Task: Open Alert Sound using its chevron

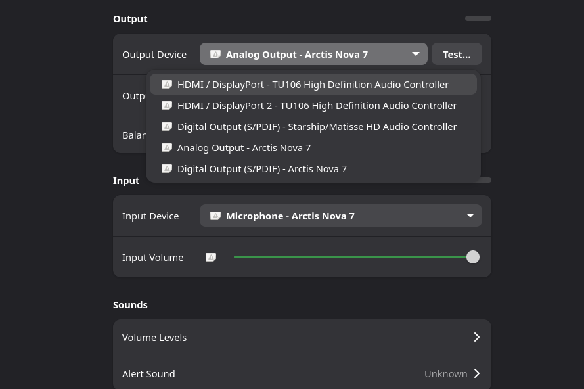Action: pos(477,374)
